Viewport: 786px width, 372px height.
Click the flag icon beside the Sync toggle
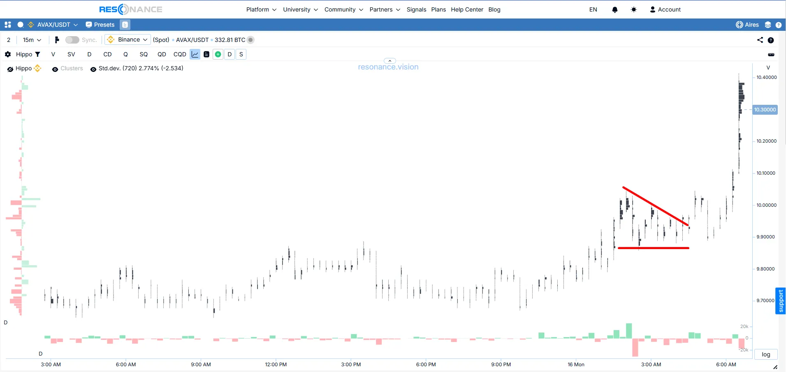pyautogui.click(x=57, y=39)
